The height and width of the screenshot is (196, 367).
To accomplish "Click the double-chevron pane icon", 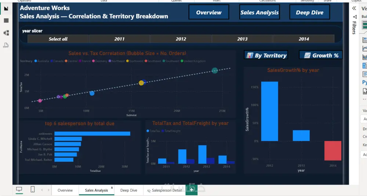I will pyautogui.click(x=354, y=8).
